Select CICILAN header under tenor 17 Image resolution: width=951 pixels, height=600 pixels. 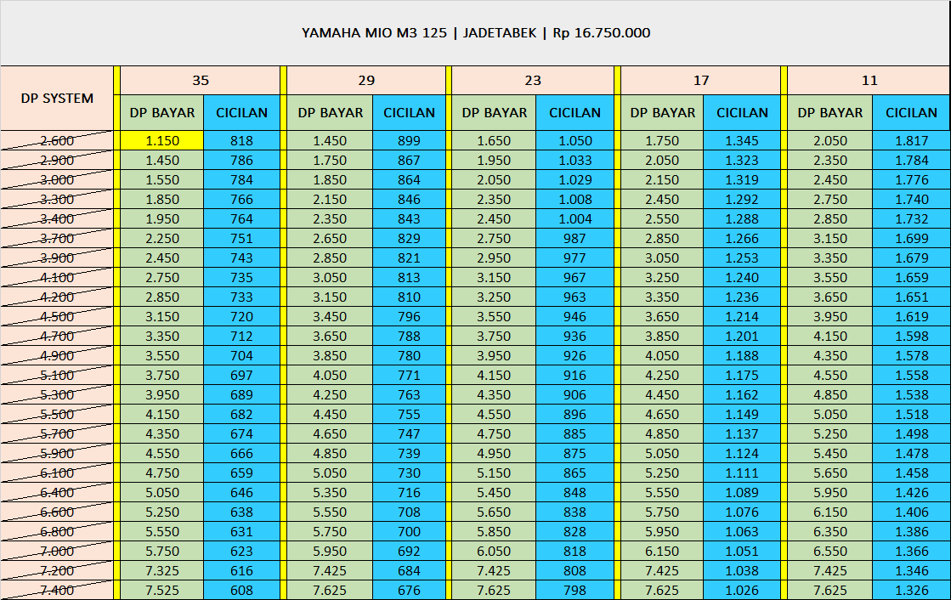(742, 113)
